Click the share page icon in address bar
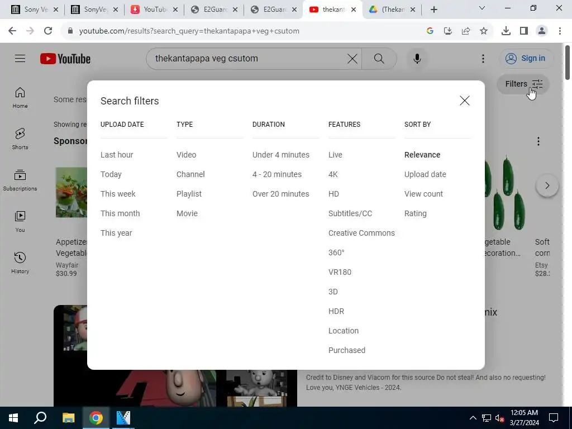The height and width of the screenshot is (429, 572). (465, 31)
